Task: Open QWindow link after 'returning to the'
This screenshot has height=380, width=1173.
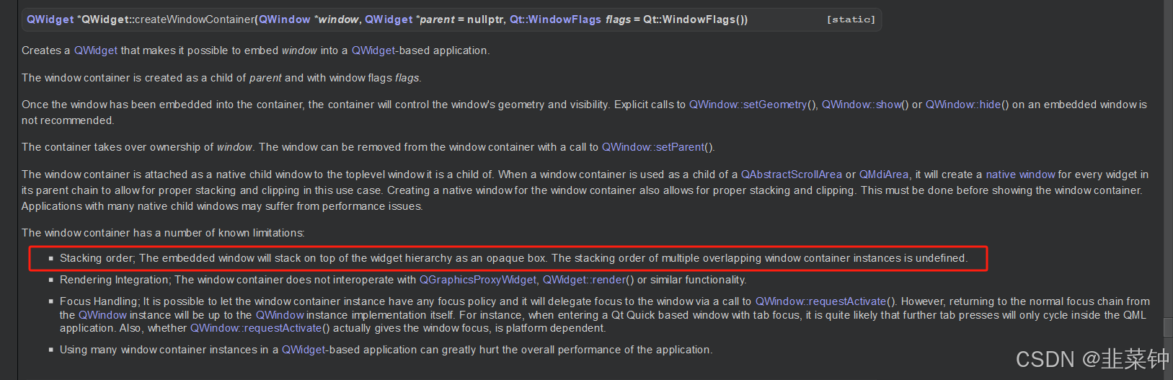Action: point(102,315)
